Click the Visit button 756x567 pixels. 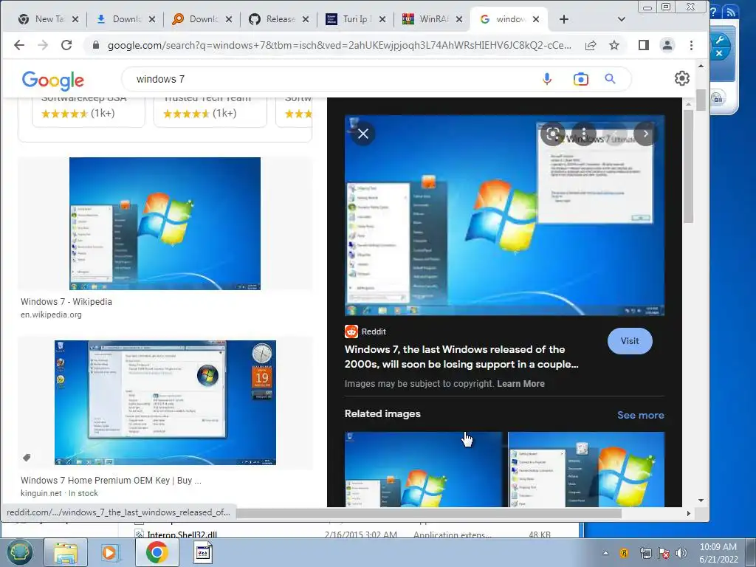(x=630, y=341)
